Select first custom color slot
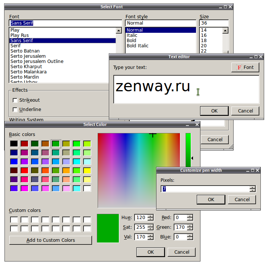Viewport: 269px width, 266px height. [14, 220]
